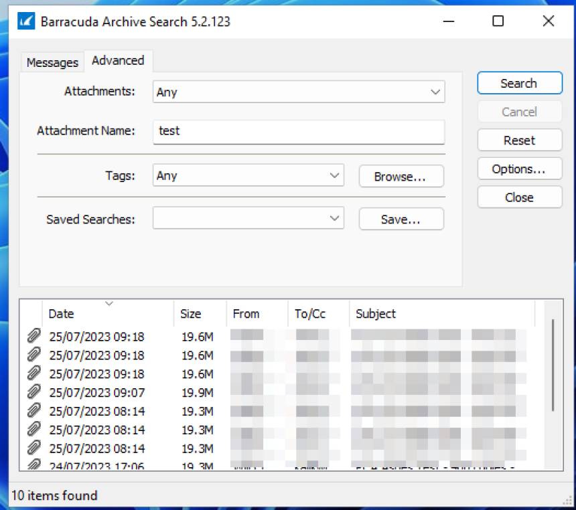The height and width of the screenshot is (510, 576).
Task: Click the To/Cc column header
Action: 319,314
